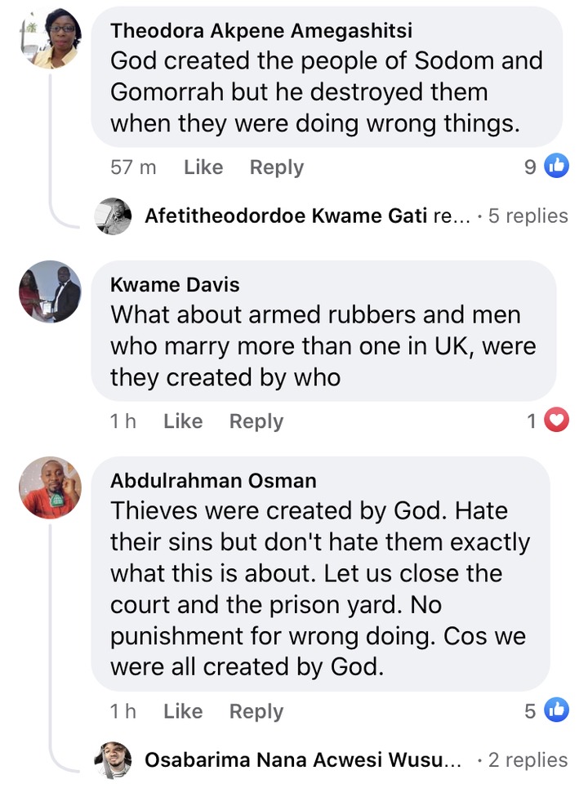Expand the 5 replies under Theodora's comment

[528, 216]
